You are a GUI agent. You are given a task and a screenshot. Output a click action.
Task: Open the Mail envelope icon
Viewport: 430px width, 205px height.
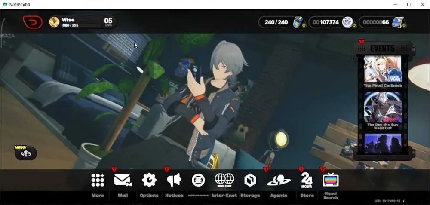pyautogui.click(x=123, y=180)
